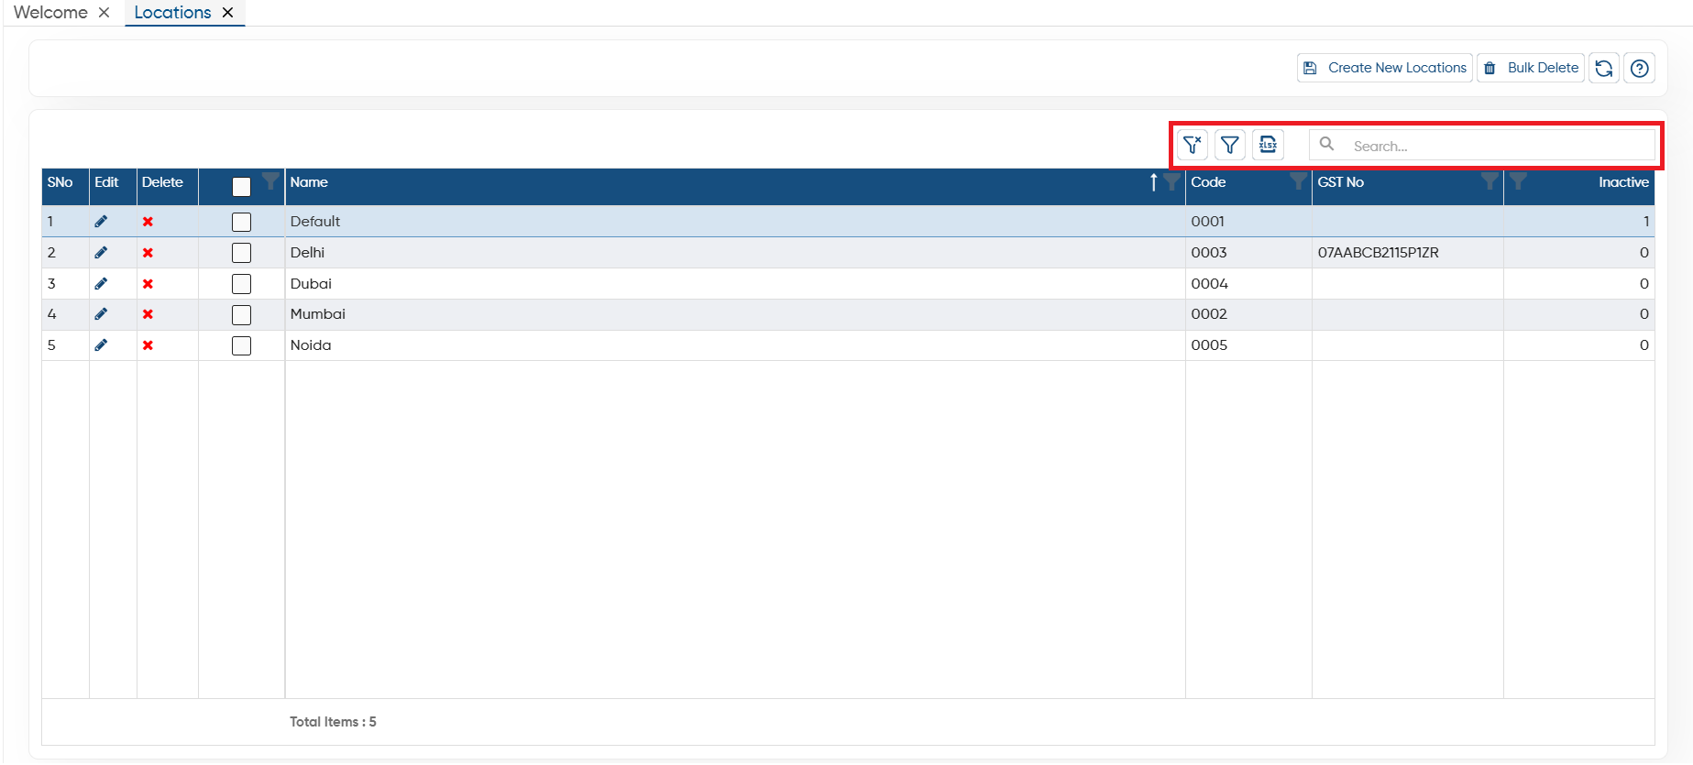This screenshot has height=765, width=1693.
Task: Open the GST No column filter funnel
Action: 1490,180
